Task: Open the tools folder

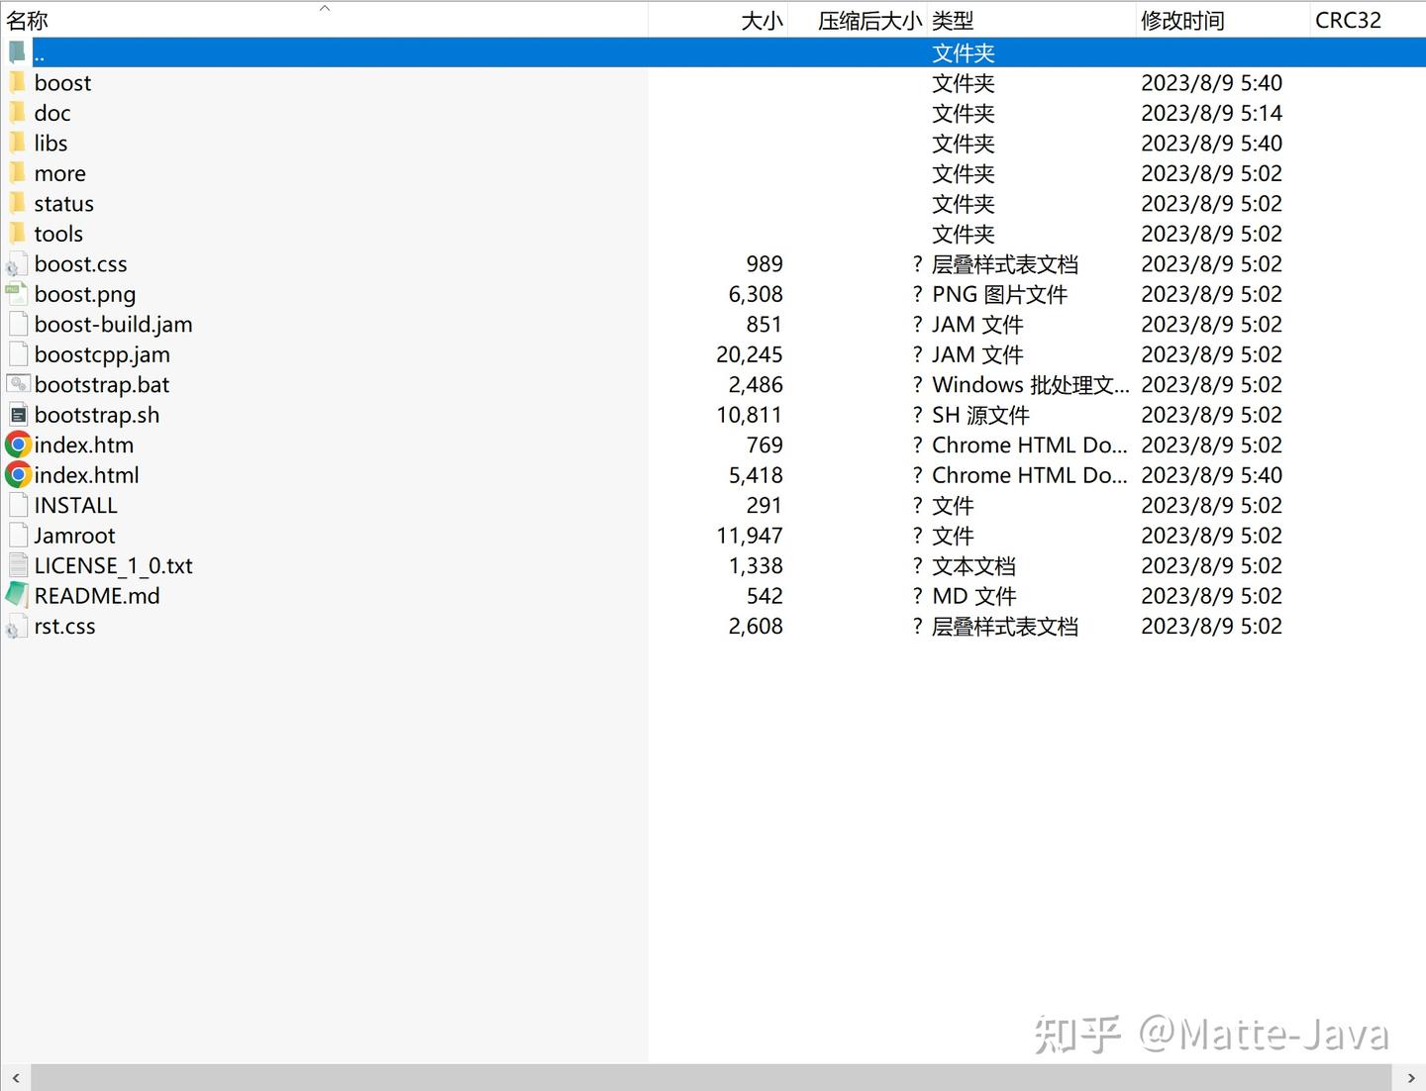Action: [57, 234]
